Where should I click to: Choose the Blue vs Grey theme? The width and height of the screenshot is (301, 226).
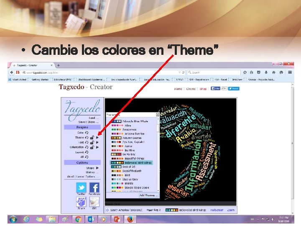click(125, 179)
